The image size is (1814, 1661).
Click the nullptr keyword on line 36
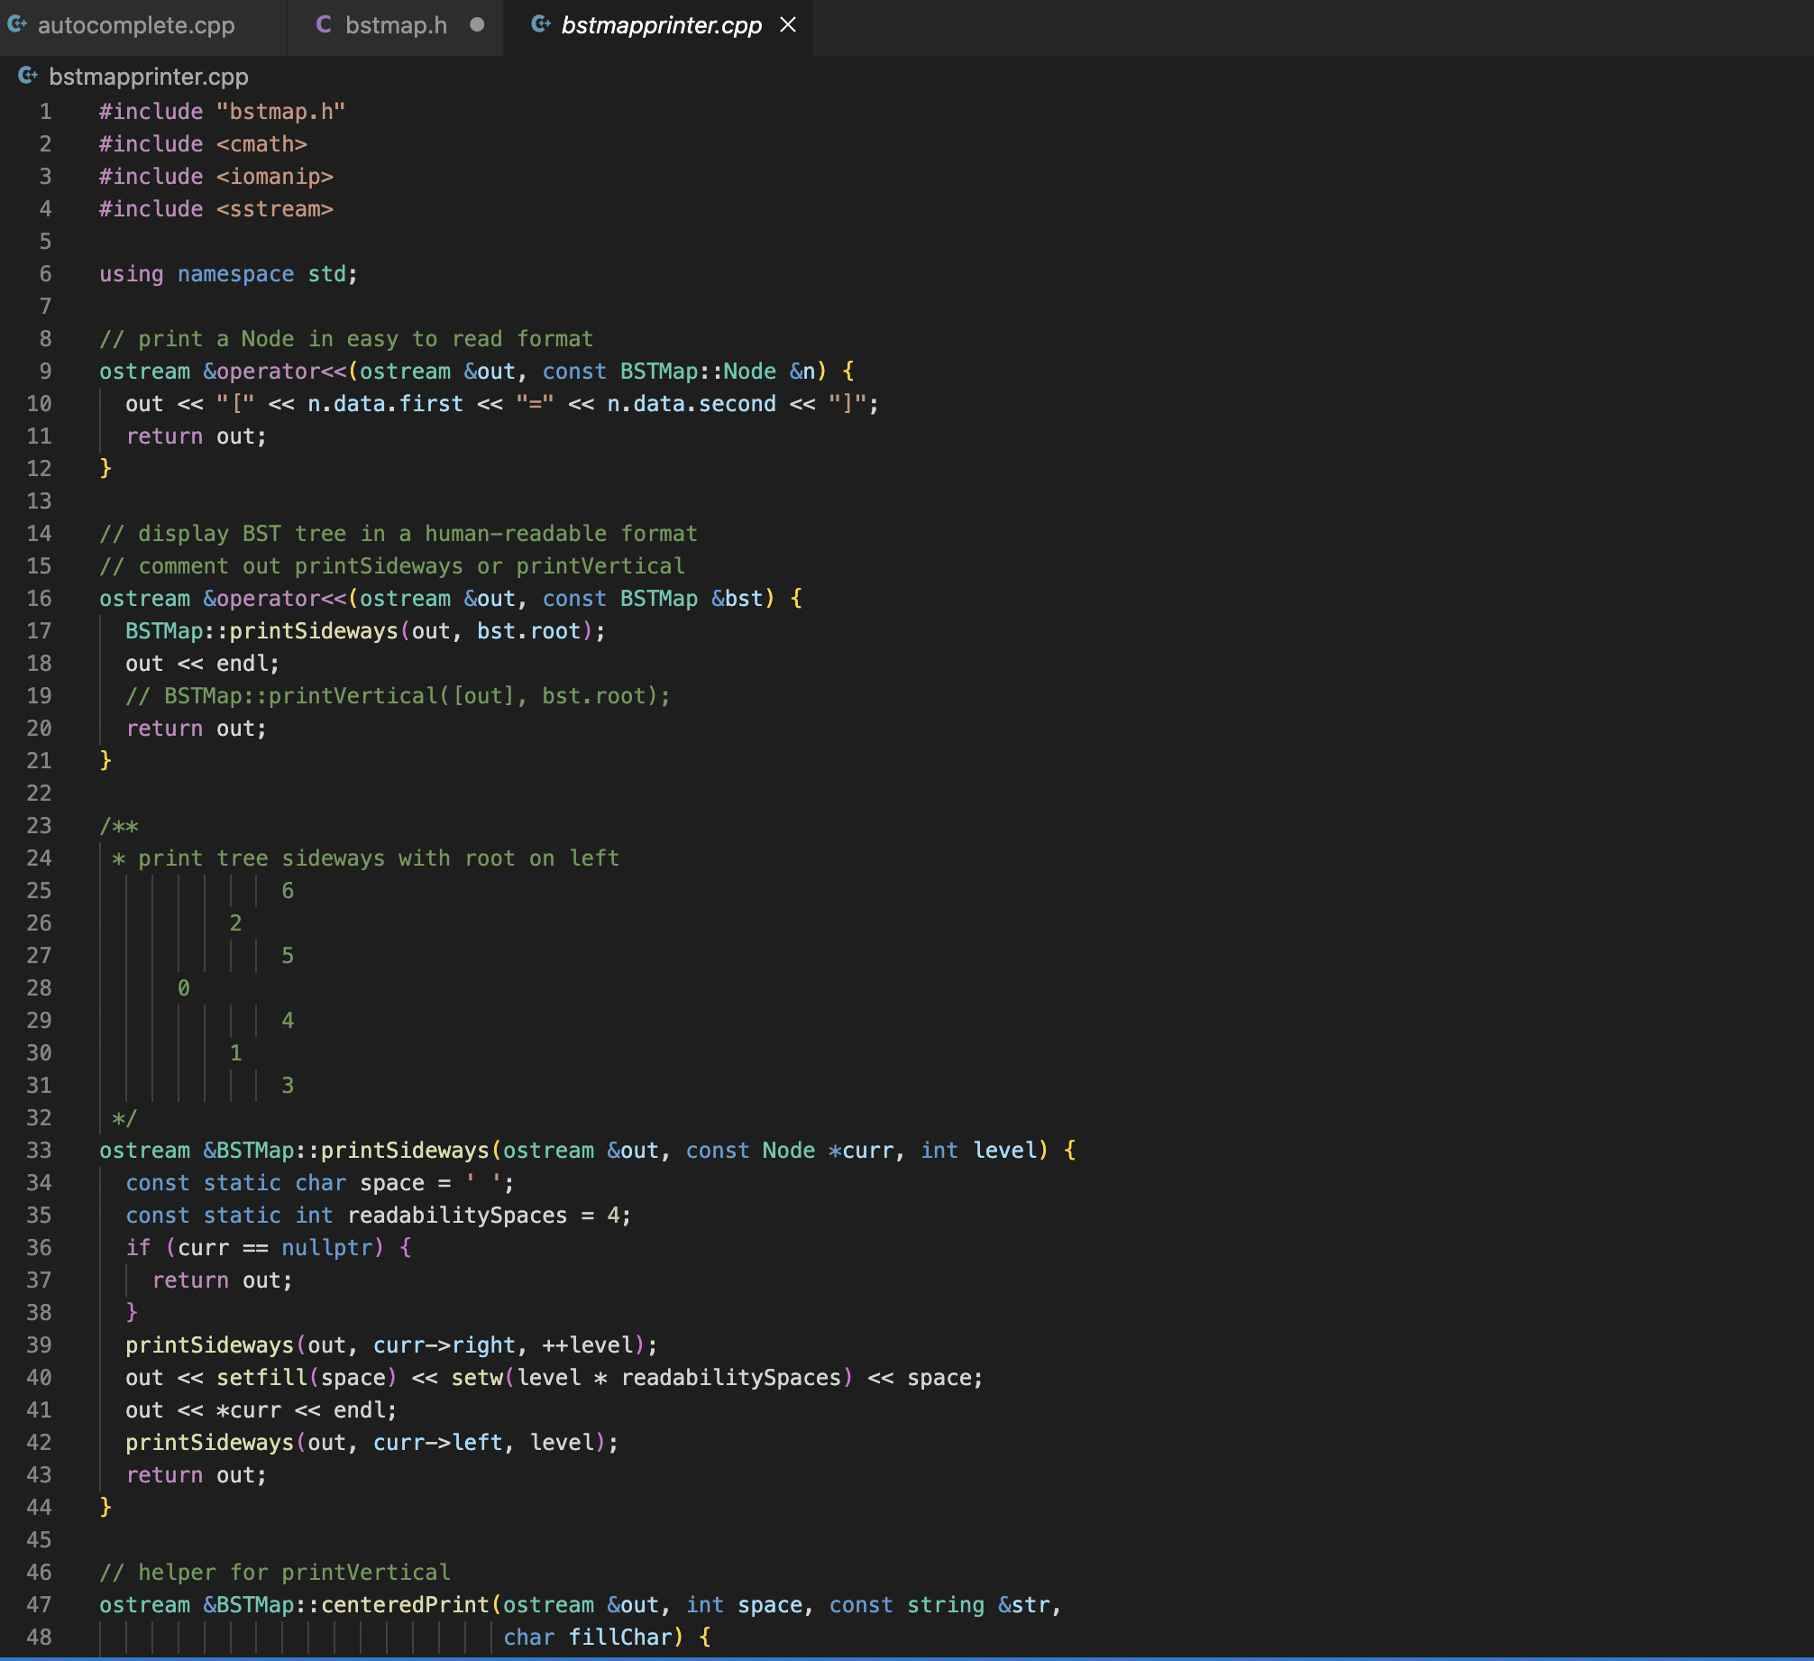327,1247
